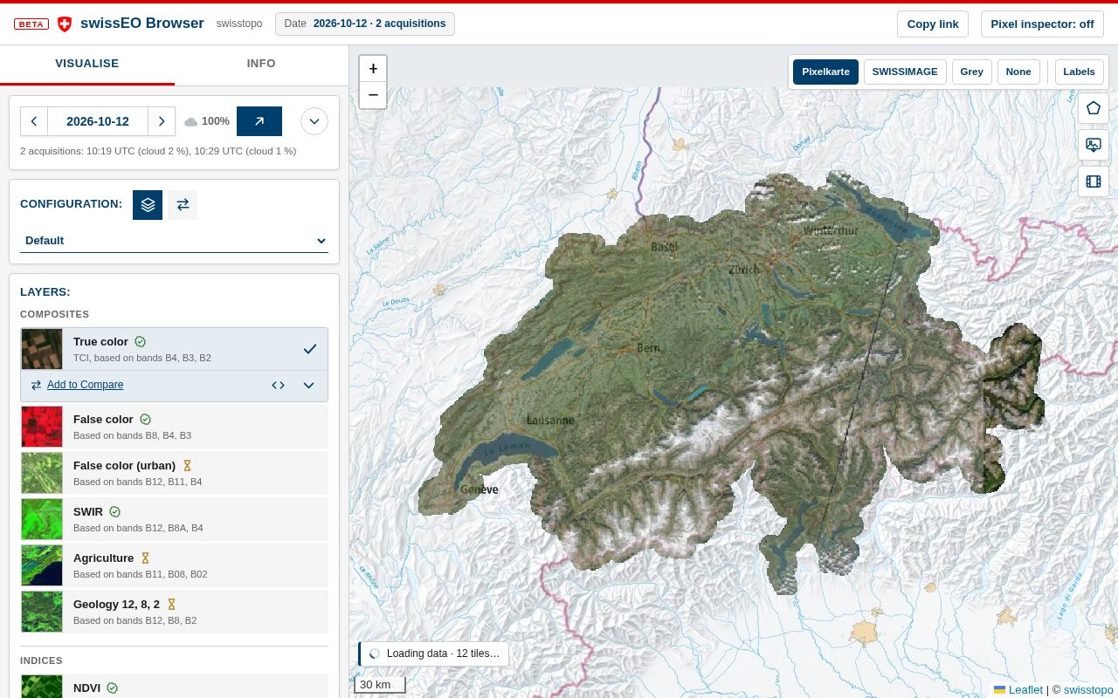Expand the date options round chevron
This screenshot has height=698, width=1118.
point(314,121)
